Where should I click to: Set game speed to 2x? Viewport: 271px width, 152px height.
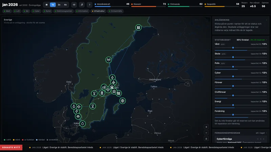point(59,5)
